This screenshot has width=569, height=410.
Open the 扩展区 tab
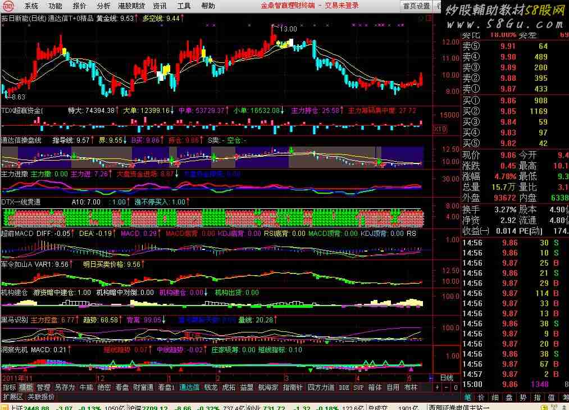[13, 397]
